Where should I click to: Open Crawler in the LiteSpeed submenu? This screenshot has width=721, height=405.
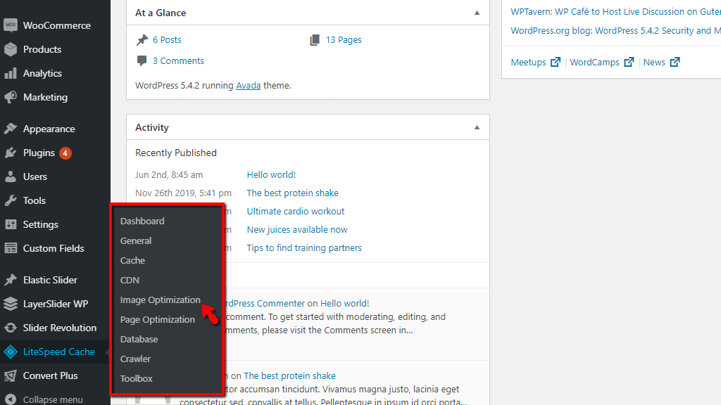135,359
